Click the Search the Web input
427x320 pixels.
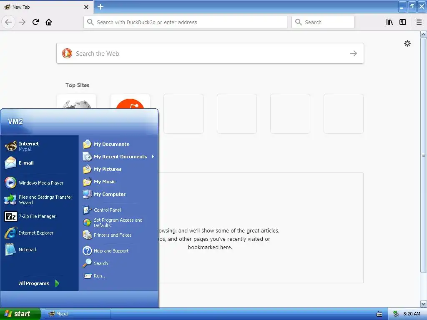210,53
